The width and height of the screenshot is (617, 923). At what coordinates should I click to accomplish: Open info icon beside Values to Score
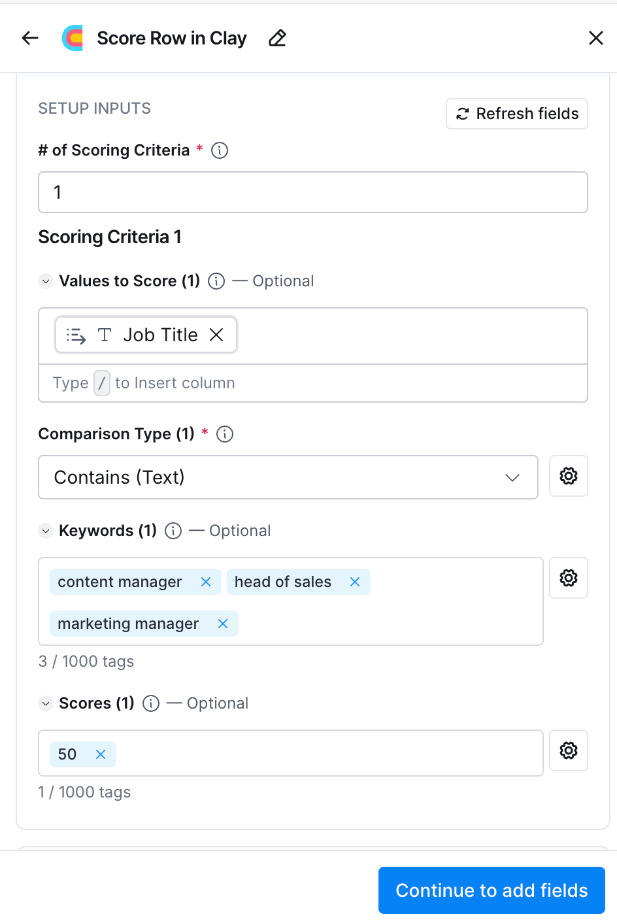pyautogui.click(x=216, y=281)
